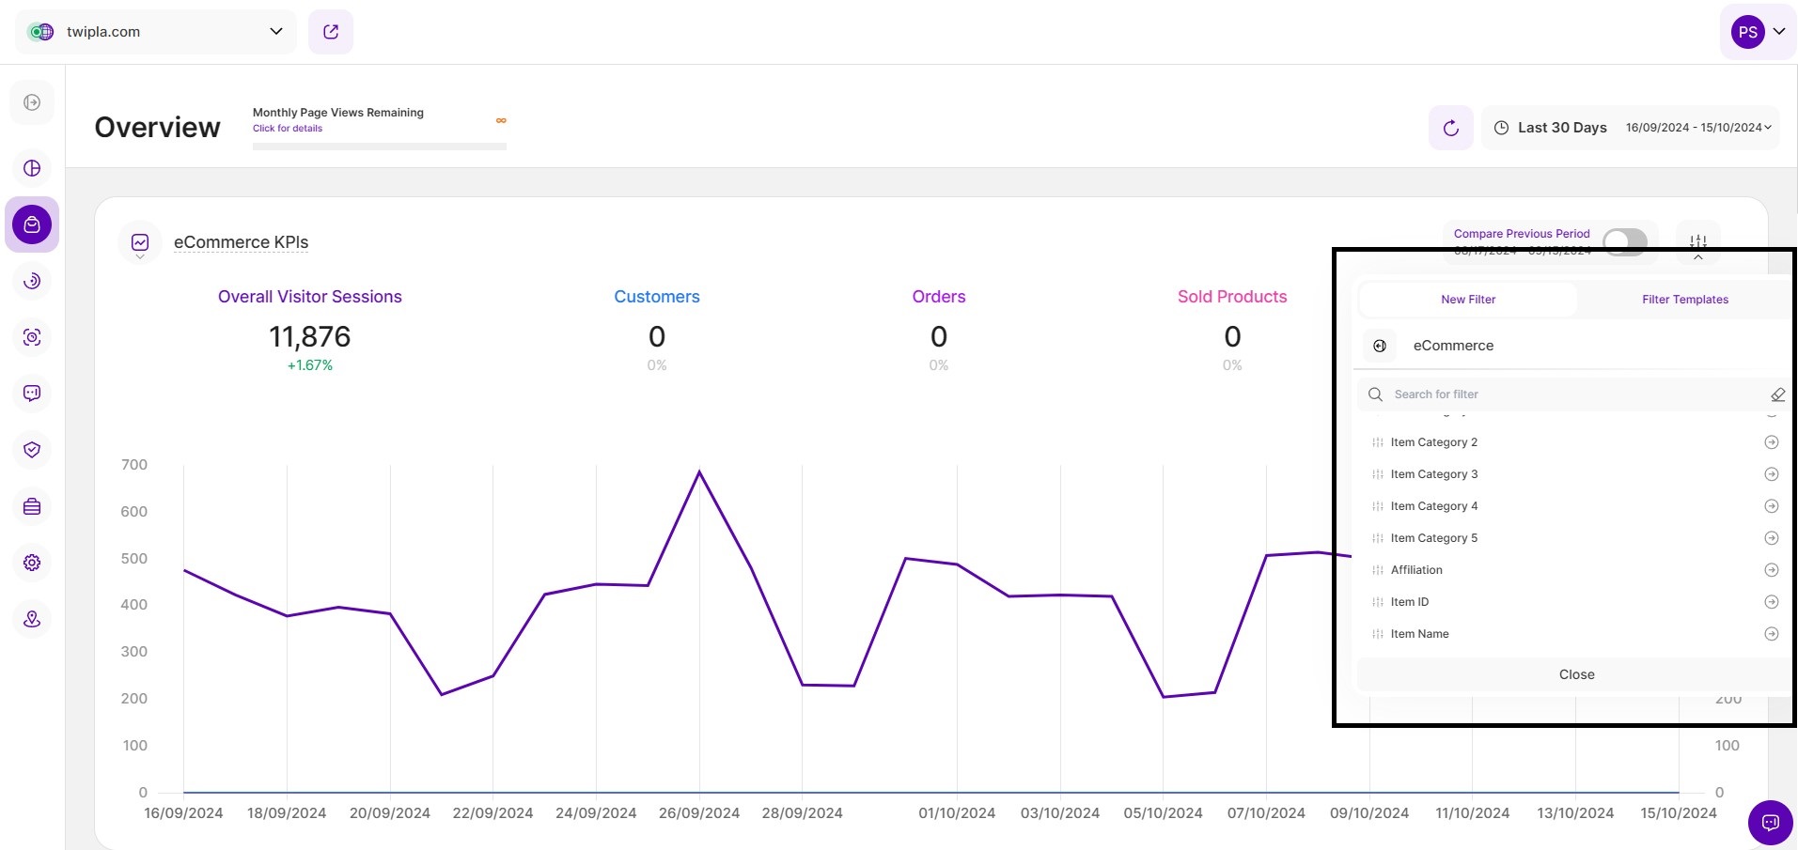Select the New Filter tab

pyautogui.click(x=1468, y=300)
